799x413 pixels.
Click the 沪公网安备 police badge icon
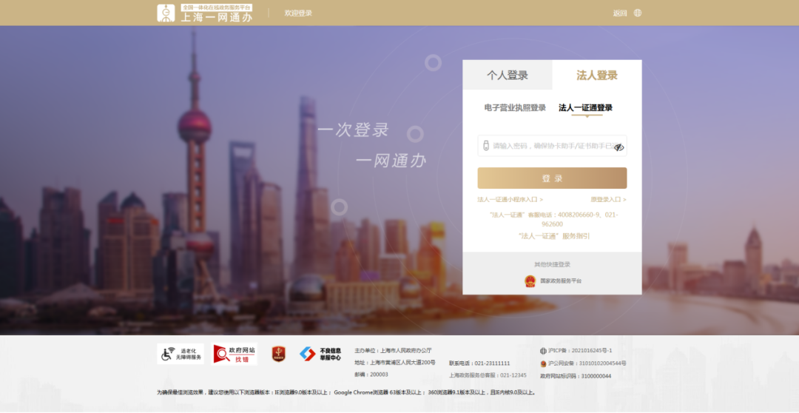coord(544,363)
